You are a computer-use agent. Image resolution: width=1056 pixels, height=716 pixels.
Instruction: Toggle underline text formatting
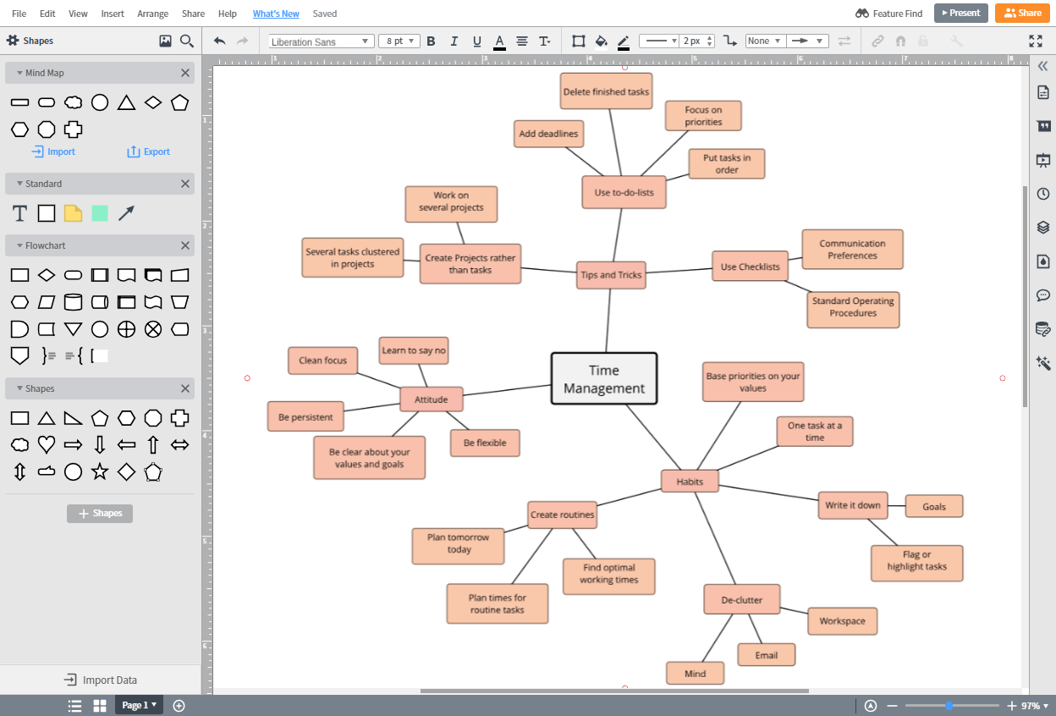pyautogui.click(x=476, y=41)
